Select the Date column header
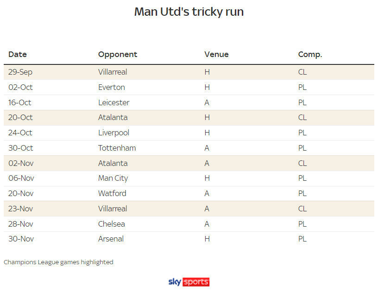The height and width of the screenshot is (292, 378). 18,54
